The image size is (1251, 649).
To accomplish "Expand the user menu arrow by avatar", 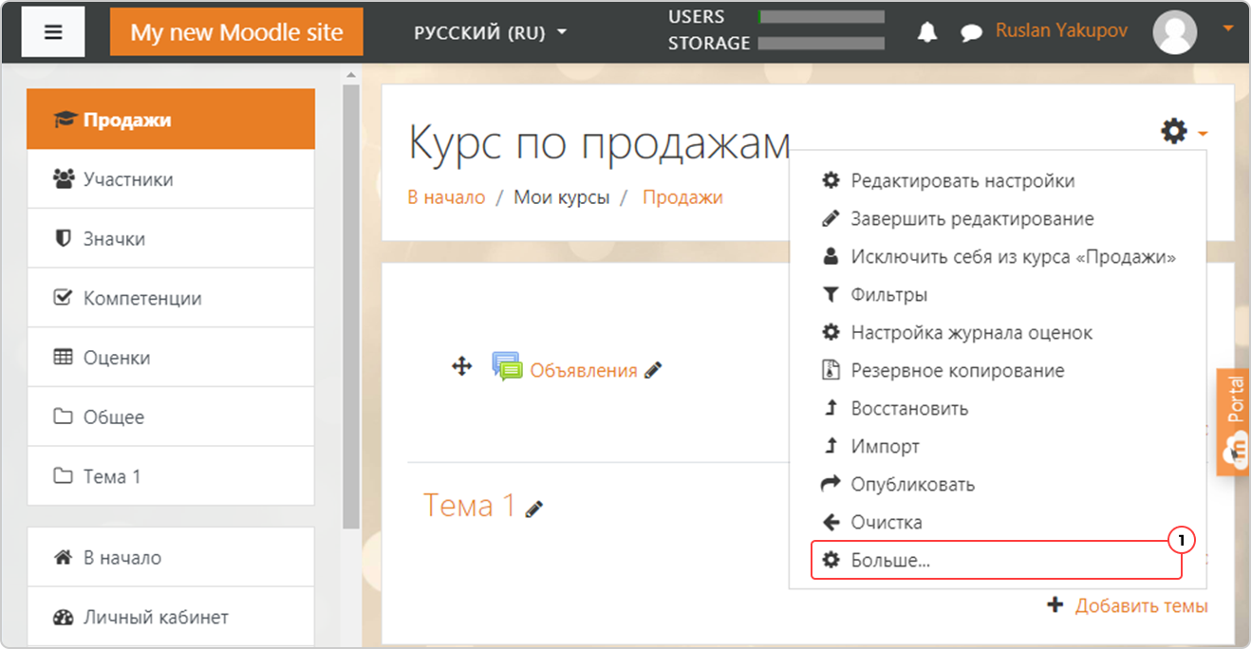I will [x=1228, y=28].
